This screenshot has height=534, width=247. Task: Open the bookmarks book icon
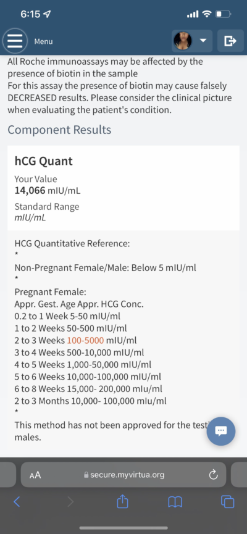tap(175, 501)
